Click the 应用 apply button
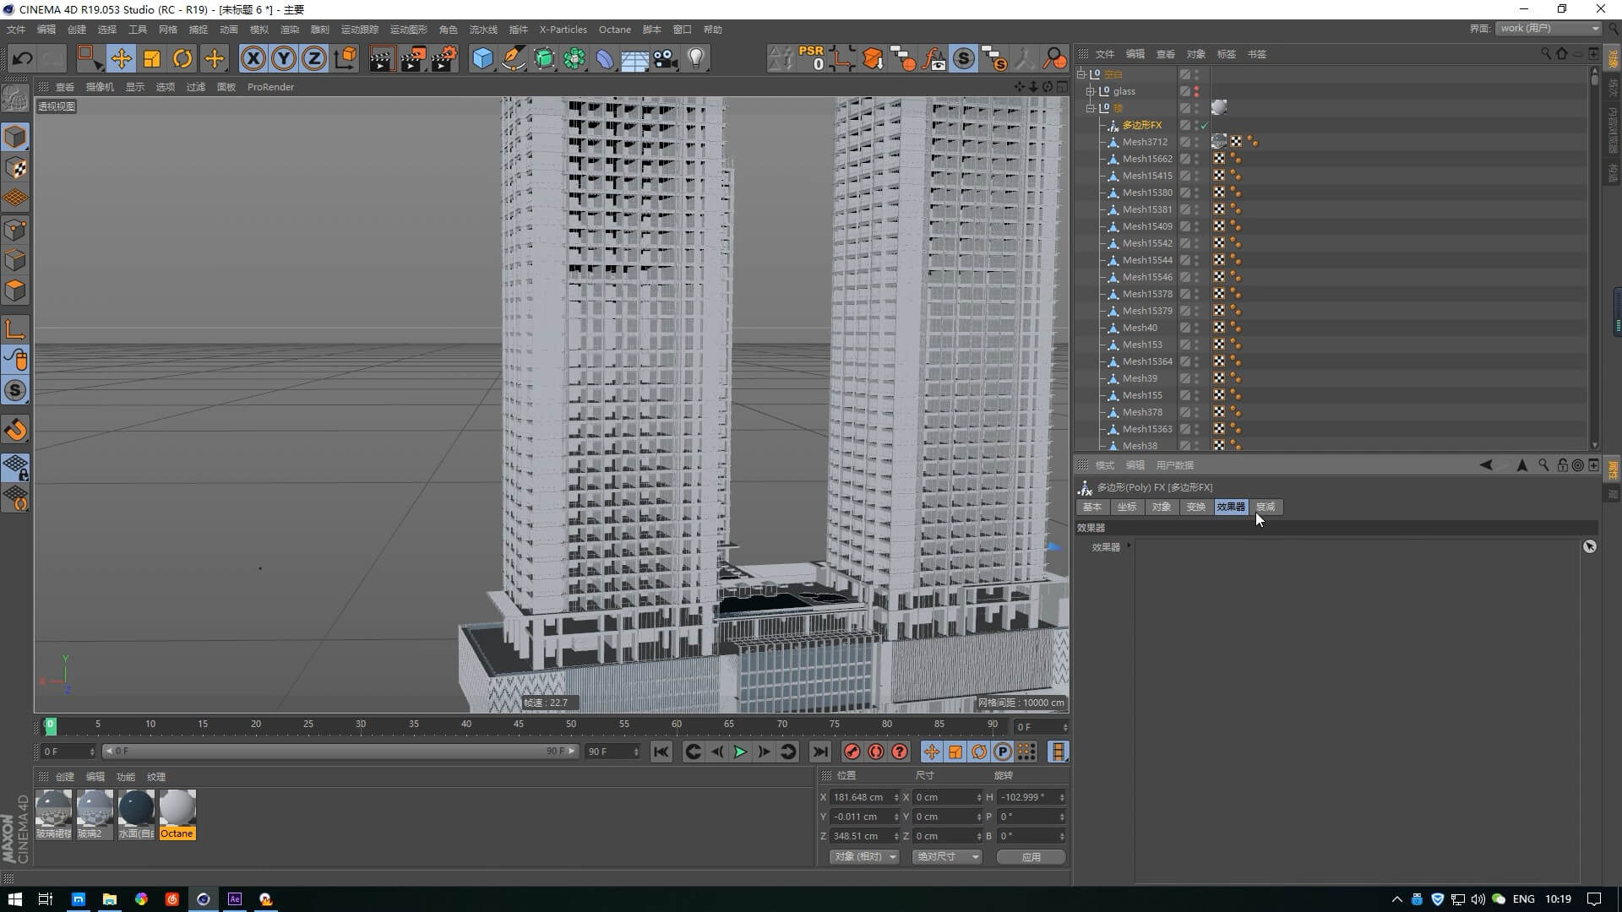Viewport: 1622px width, 912px height. point(1031,856)
